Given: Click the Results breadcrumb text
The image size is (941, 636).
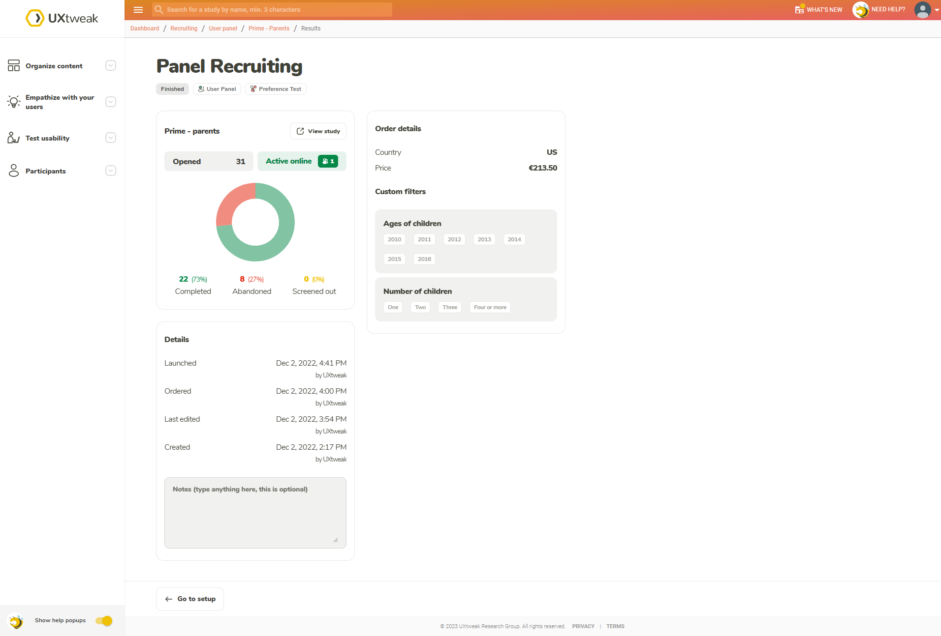Looking at the screenshot, I should 311,29.
